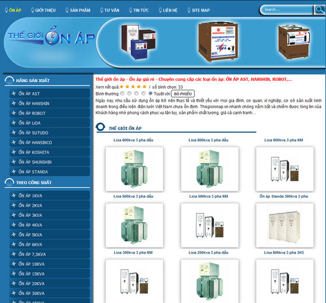Screen dimensions: 326x303
Task: Click the search magnifier icon
Action: [319, 10]
